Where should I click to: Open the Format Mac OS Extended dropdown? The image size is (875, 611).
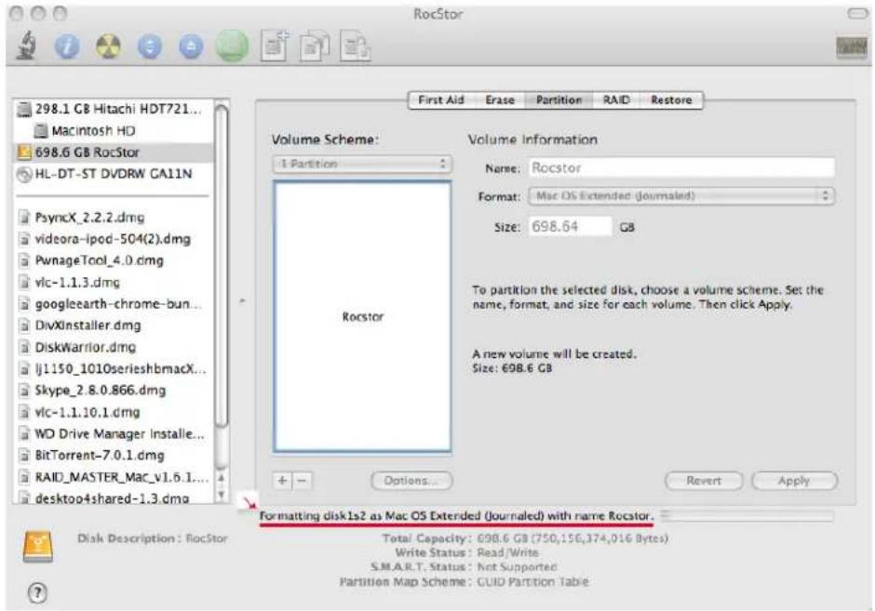tap(680, 195)
